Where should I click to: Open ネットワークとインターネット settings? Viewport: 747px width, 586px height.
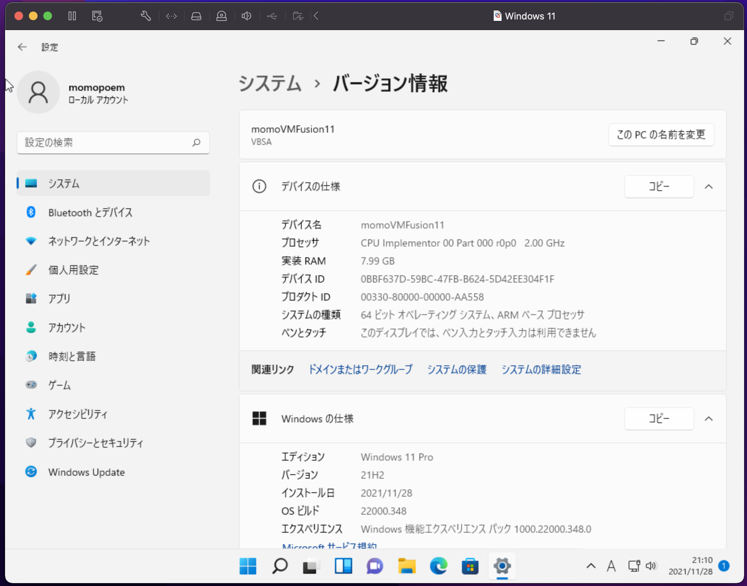point(113,241)
